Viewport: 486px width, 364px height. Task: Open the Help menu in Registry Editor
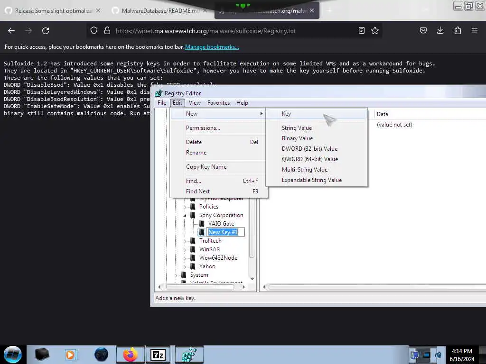coord(242,103)
